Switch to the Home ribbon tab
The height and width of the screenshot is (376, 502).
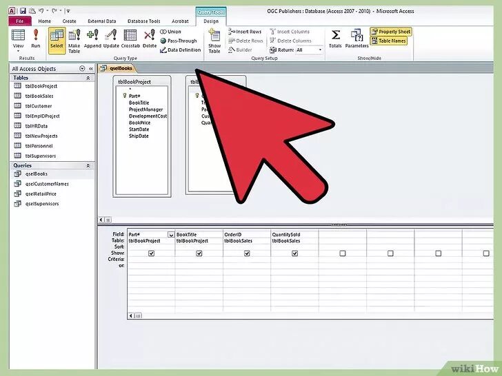click(x=45, y=21)
